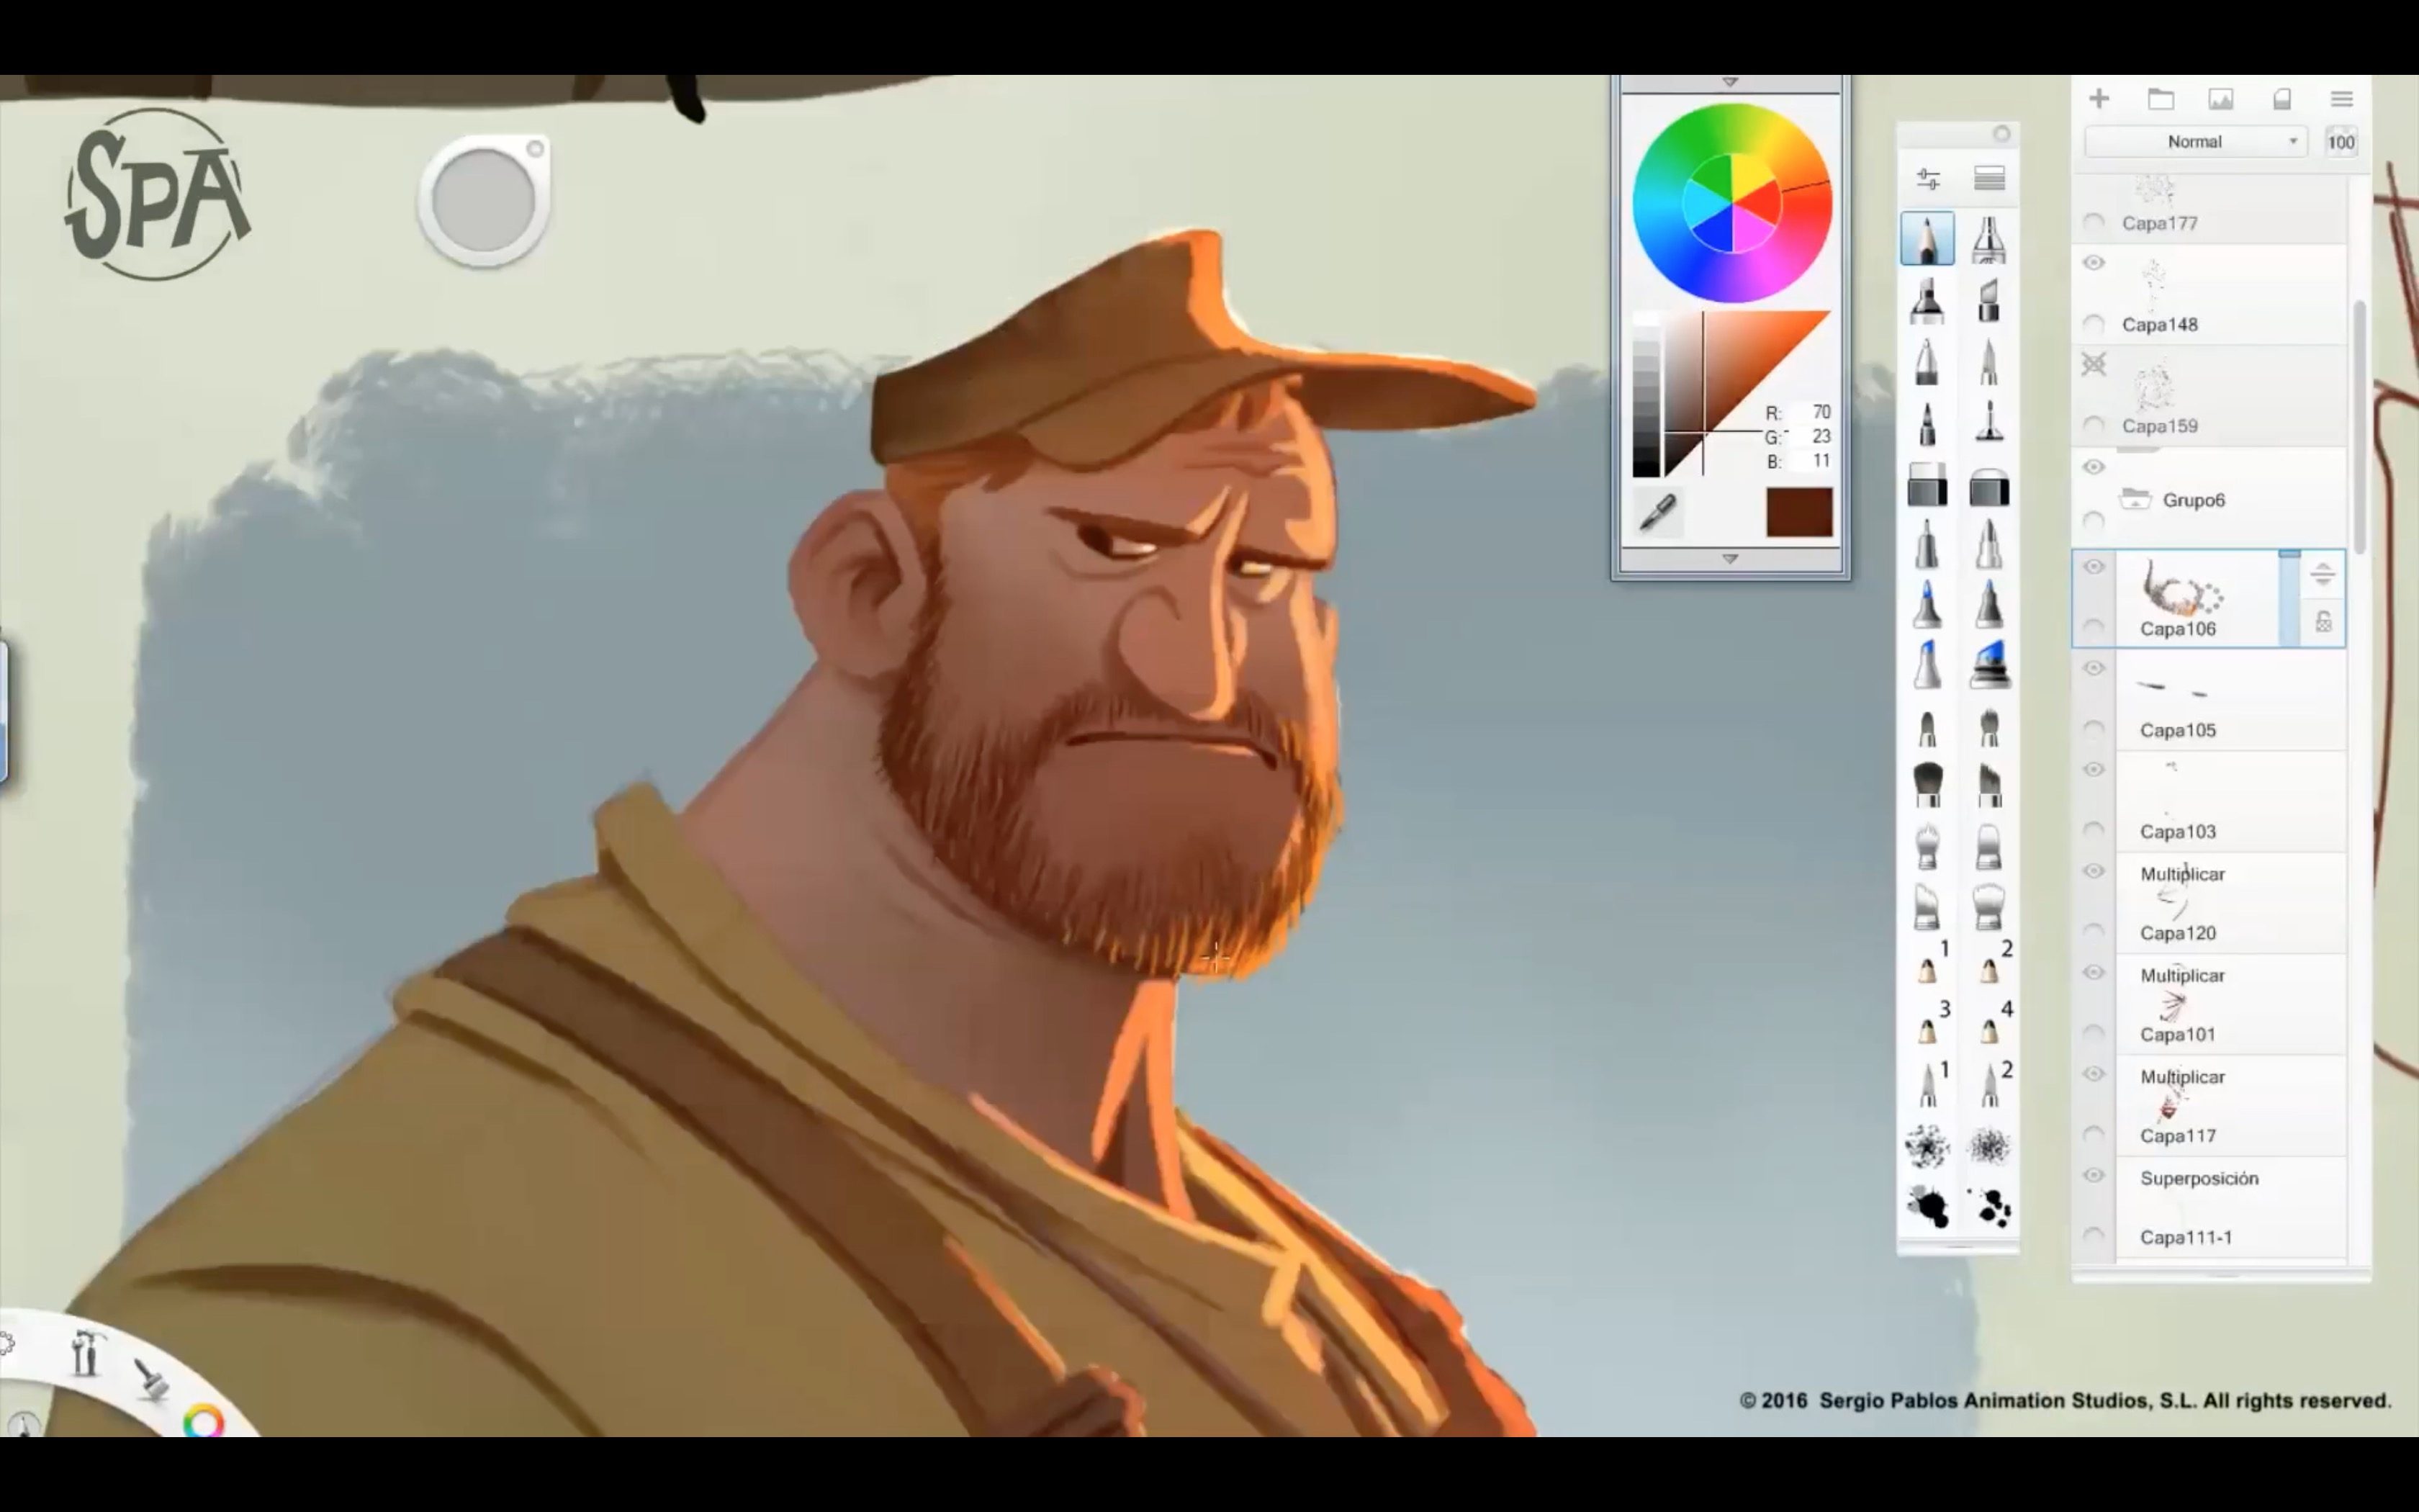The width and height of the screenshot is (2419, 1512).
Task: Click the add image layer icon
Action: 2220,99
